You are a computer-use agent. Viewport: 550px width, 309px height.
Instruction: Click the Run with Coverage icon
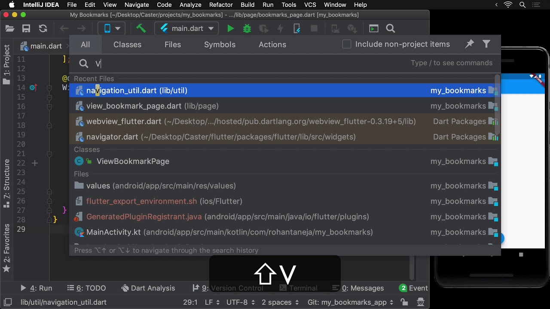(263, 29)
